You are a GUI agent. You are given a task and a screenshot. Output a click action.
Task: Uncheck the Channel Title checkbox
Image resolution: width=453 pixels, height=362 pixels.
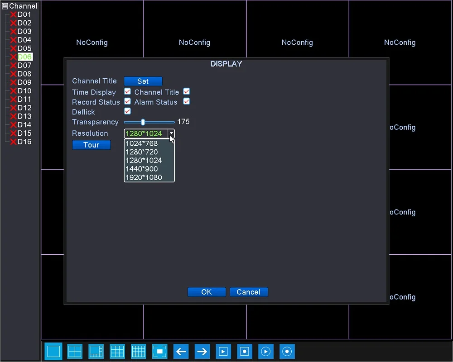(x=187, y=91)
